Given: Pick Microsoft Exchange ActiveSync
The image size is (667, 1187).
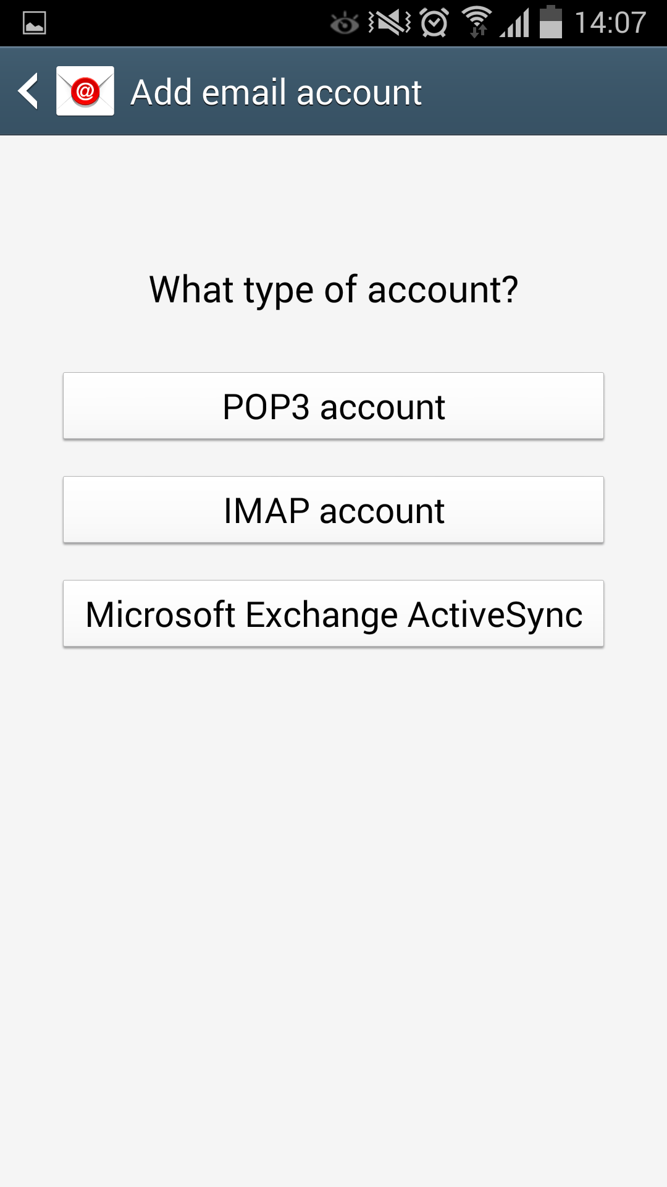Looking at the screenshot, I should pyautogui.click(x=333, y=614).
